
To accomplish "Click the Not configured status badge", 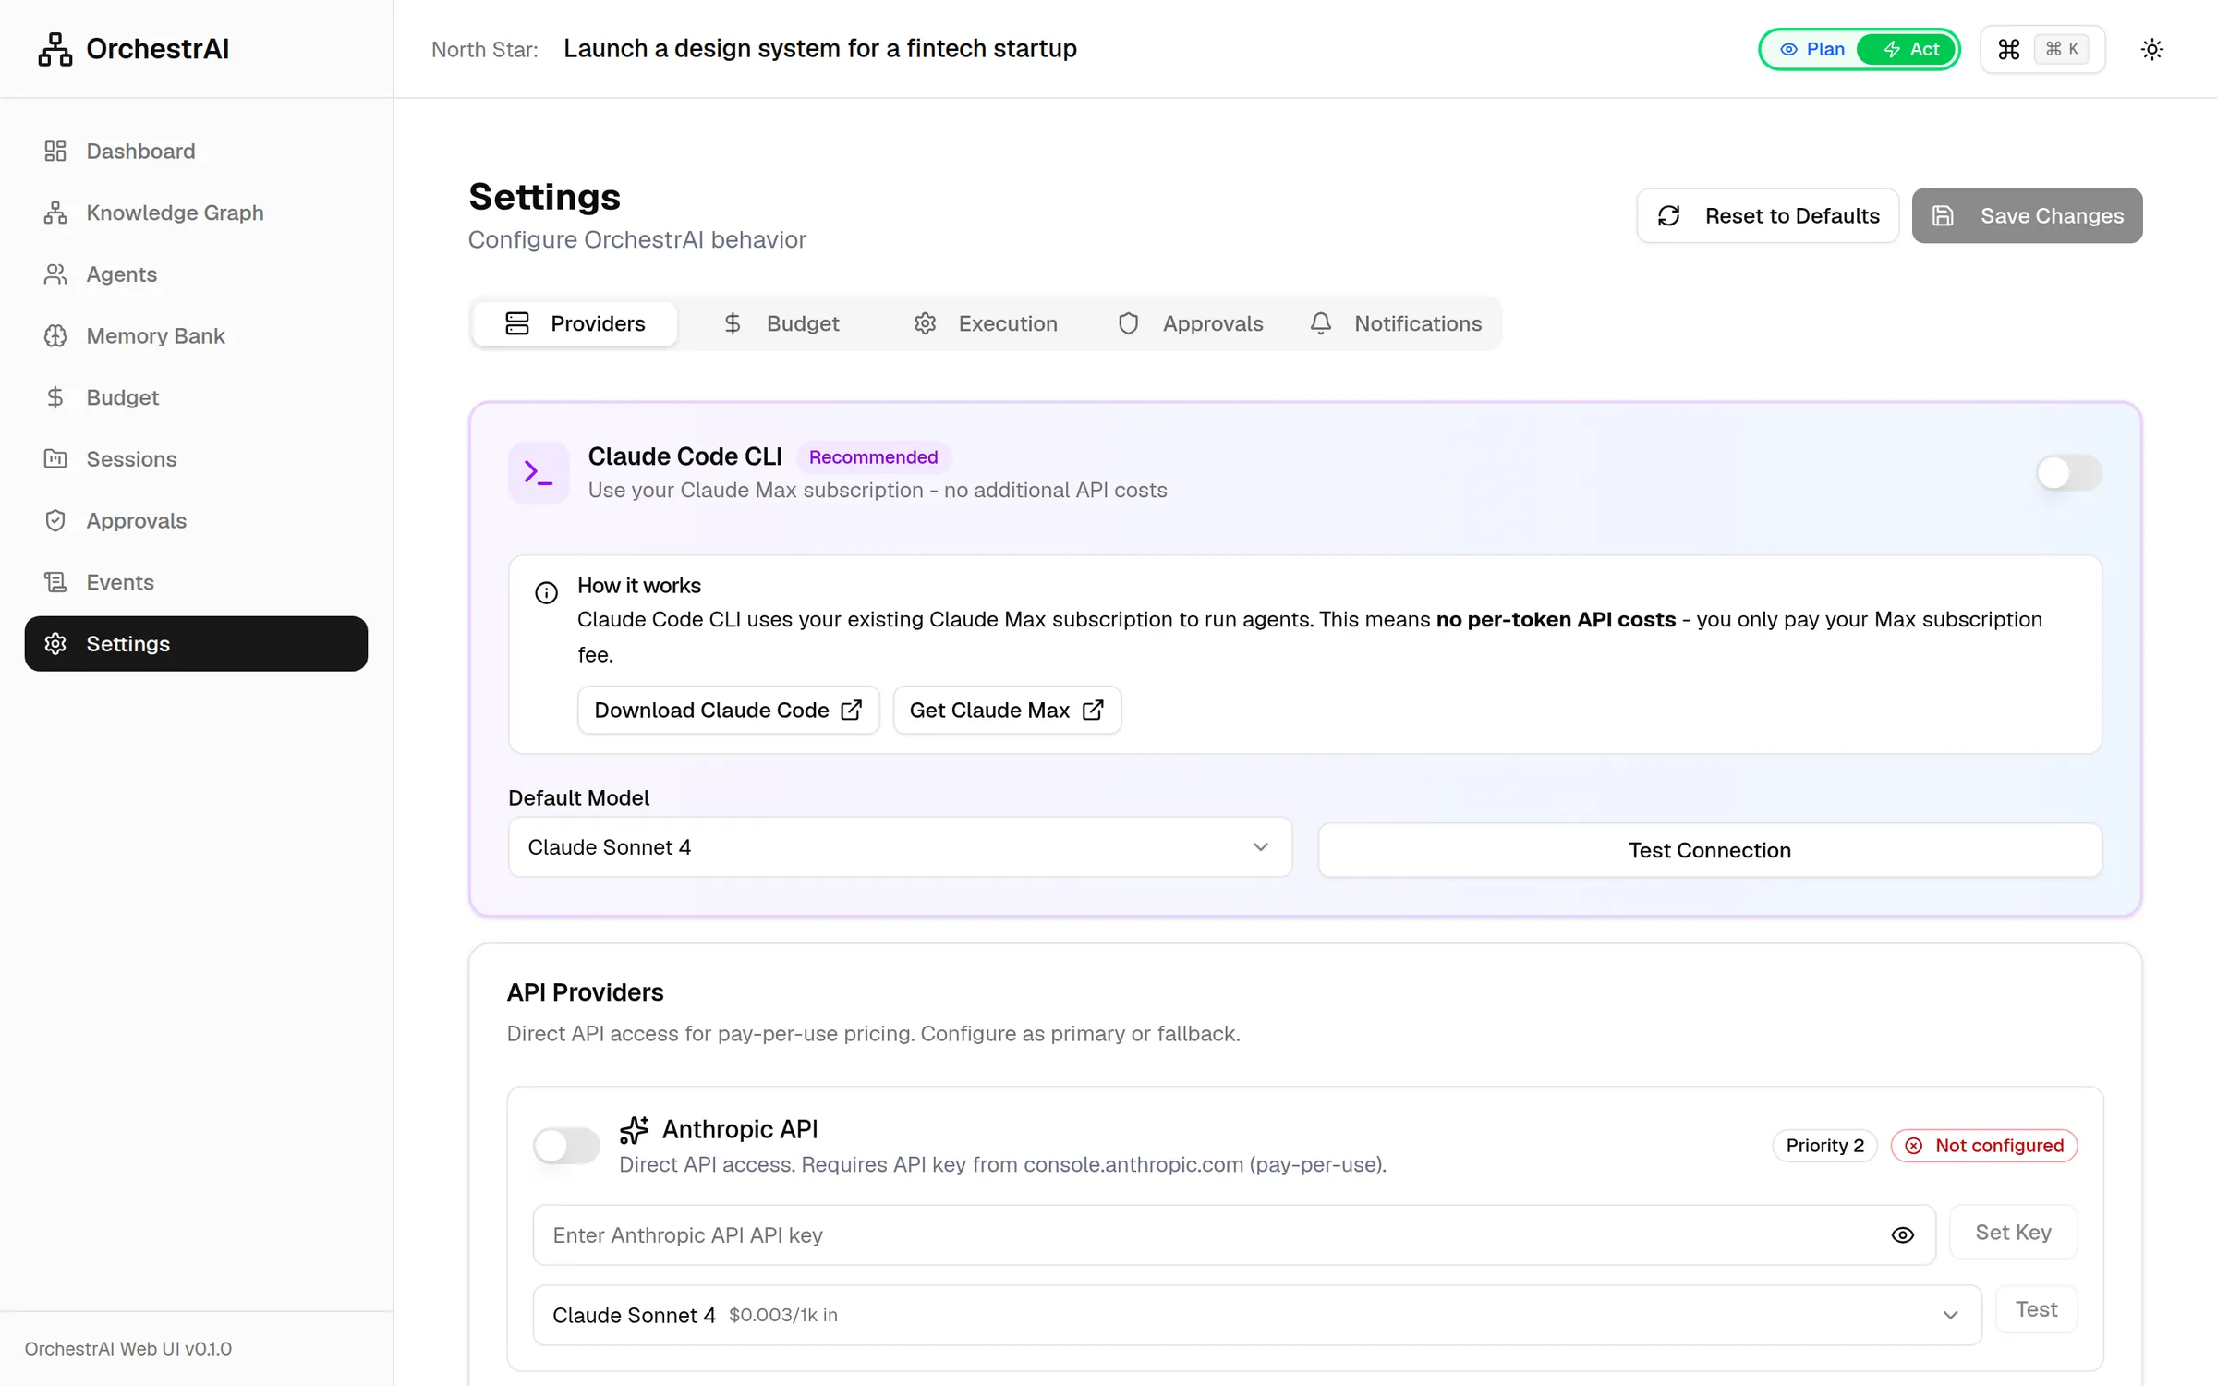I will pos(1984,1146).
